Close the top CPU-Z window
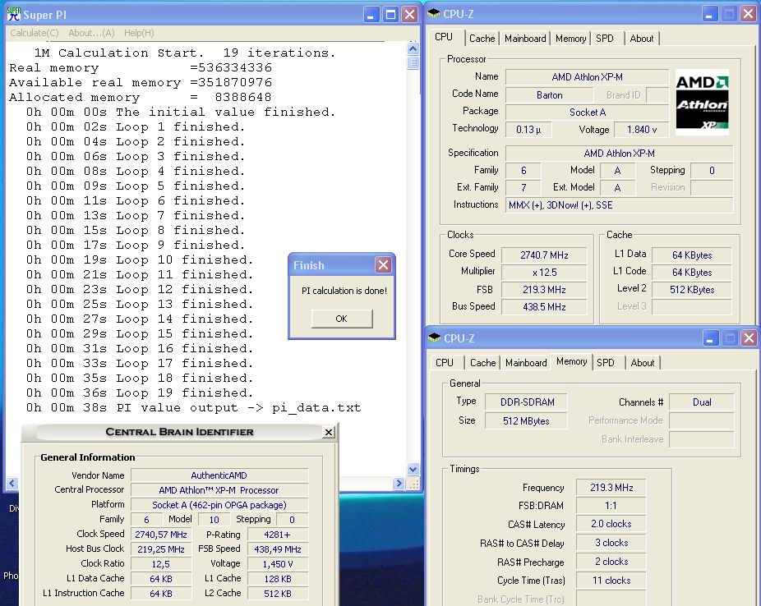 [749, 14]
